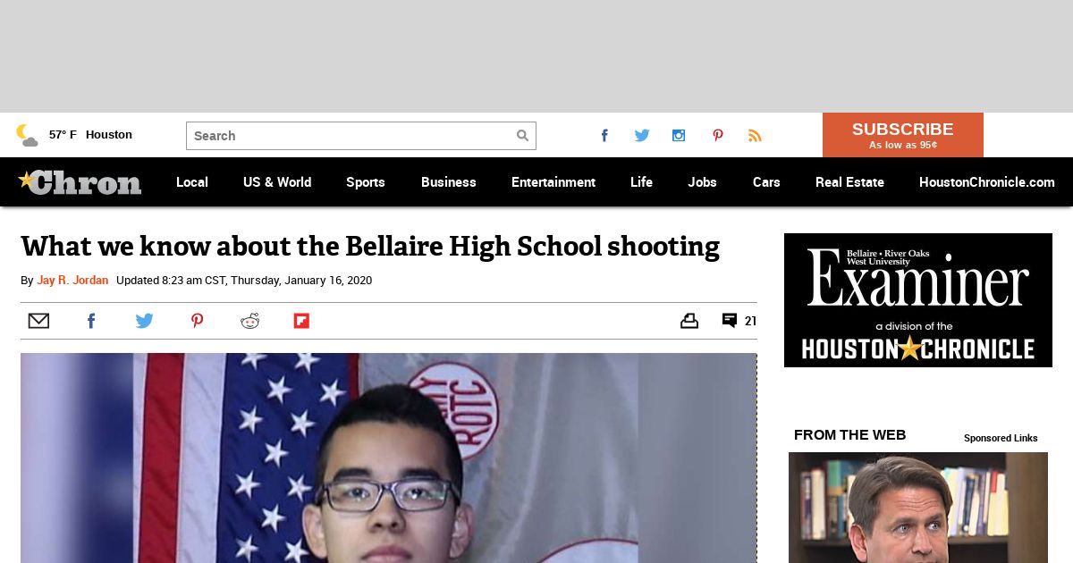Click inside the Search text field
Screen dimensions: 1073x563
[349, 136]
